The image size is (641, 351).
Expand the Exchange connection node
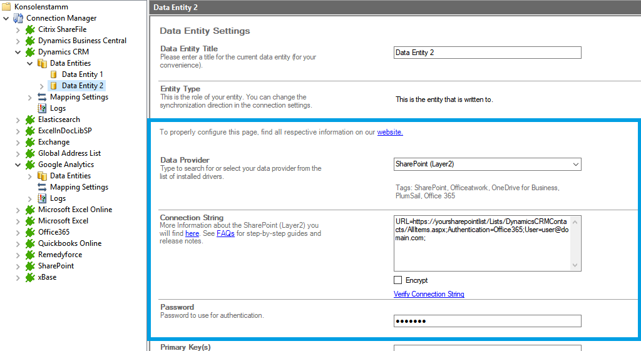click(x=18, y=142)
